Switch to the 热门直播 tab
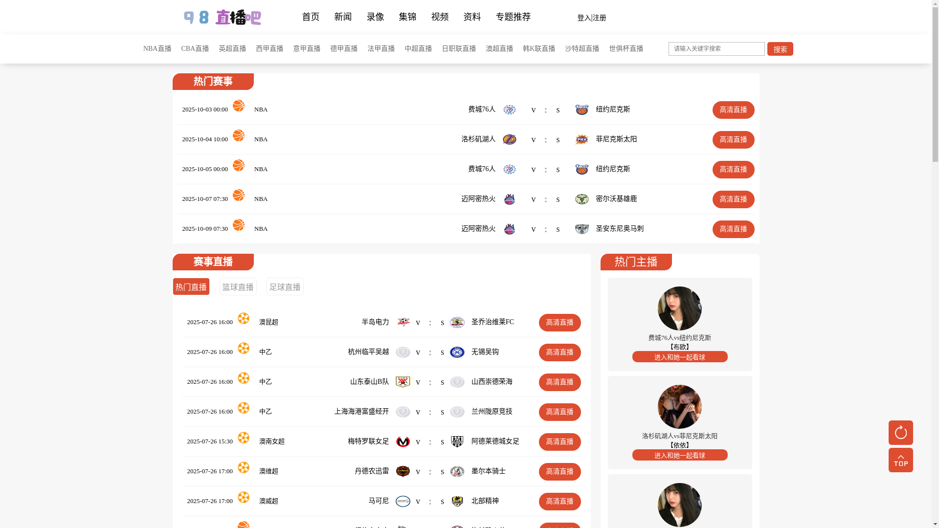 coord(191,286)
